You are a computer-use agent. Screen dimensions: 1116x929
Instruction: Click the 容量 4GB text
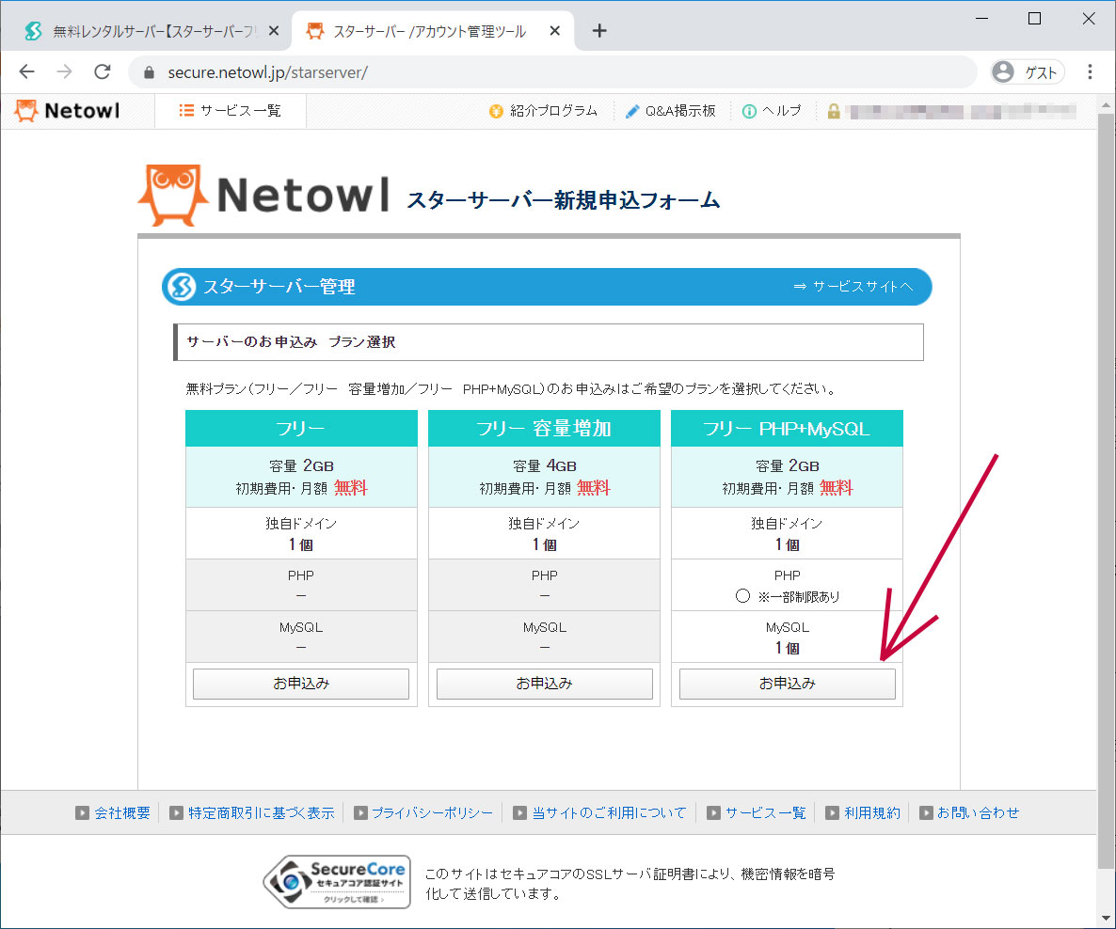pyautogui.click(x=545, y=466)
